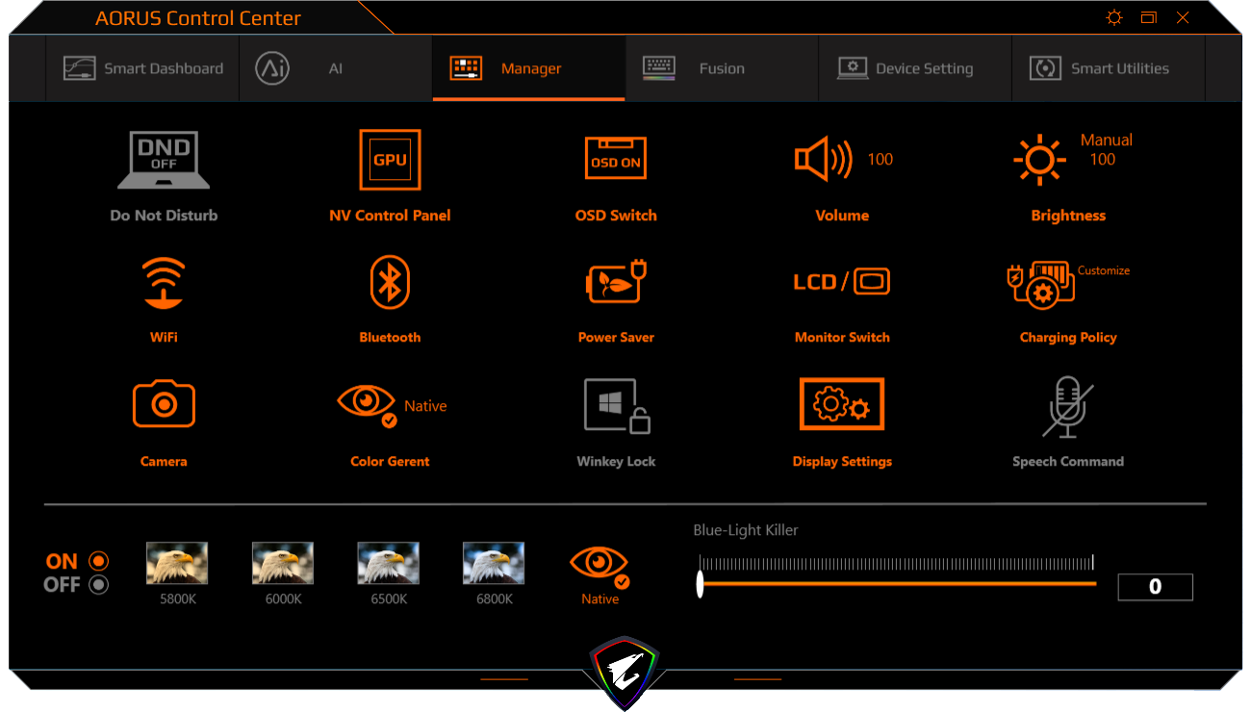Click the OSD Switch label
Viewport: 1251px width, 712px height.
coord(616,216)
